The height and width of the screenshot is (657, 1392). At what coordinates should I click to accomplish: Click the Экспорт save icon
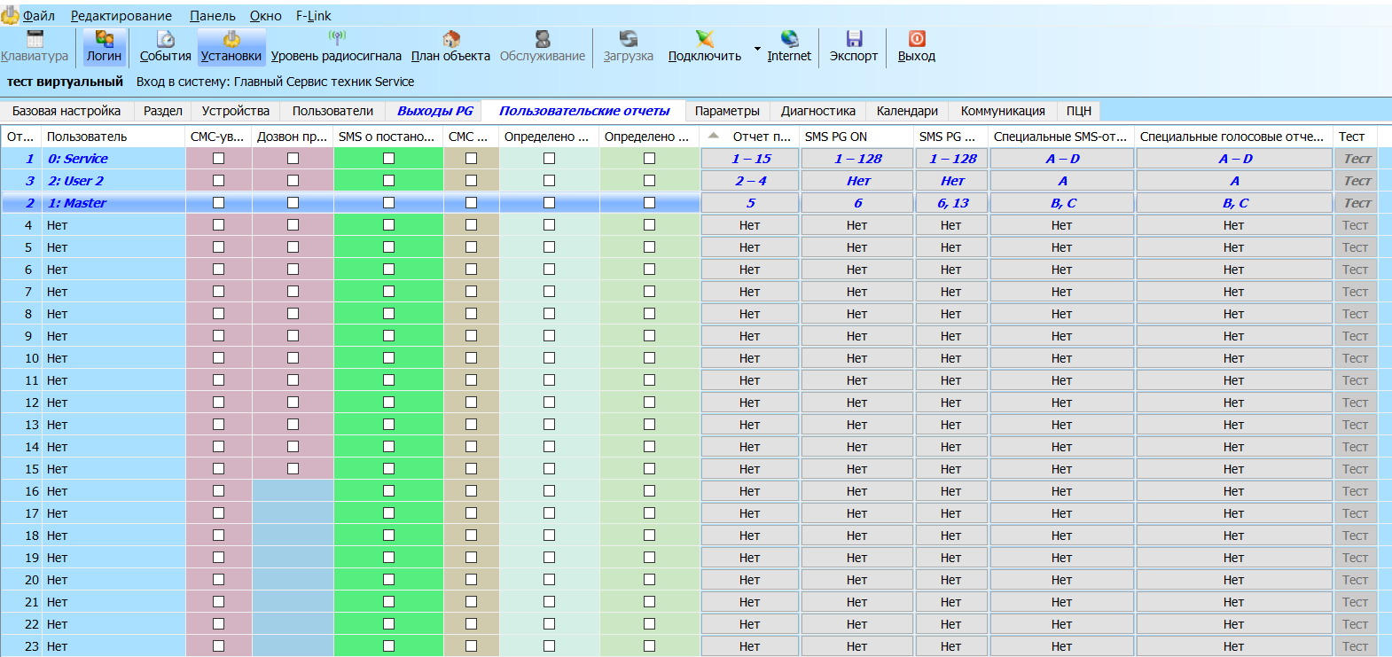point(854,46)
